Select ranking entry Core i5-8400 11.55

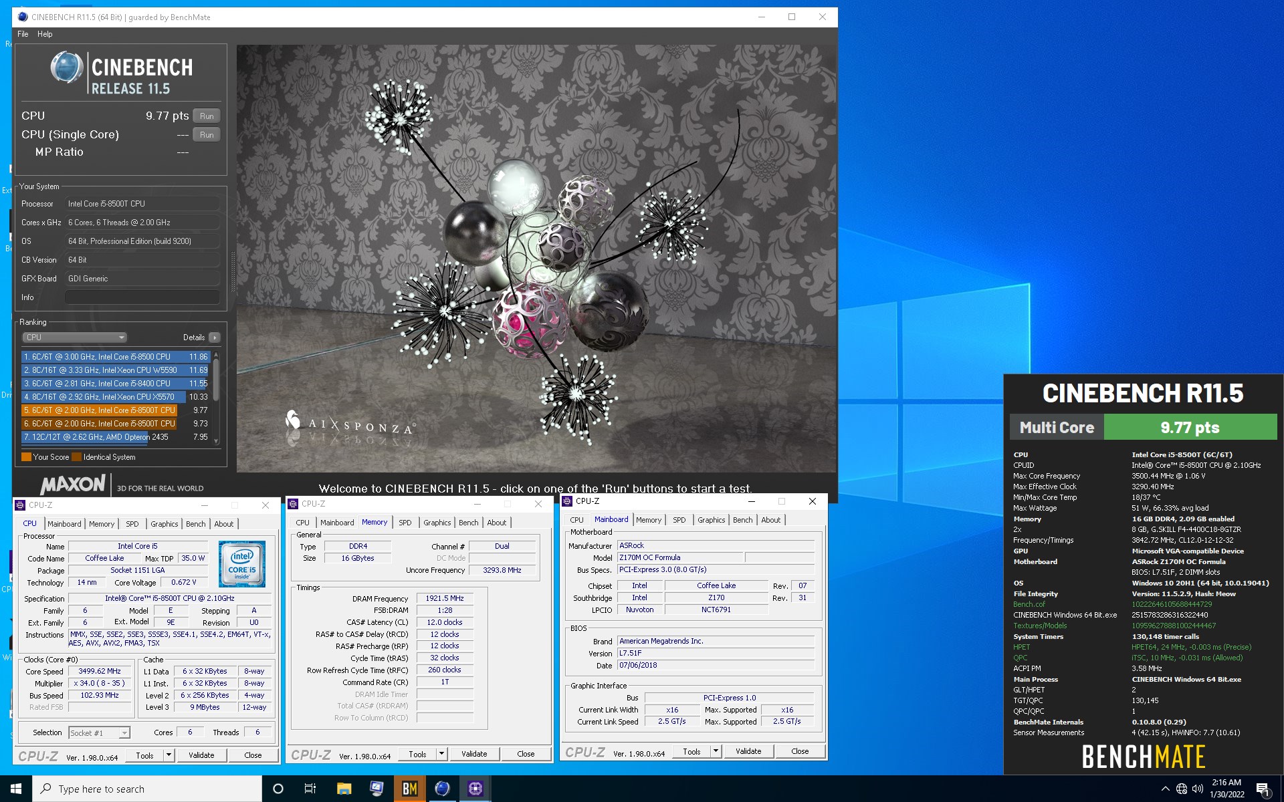(x=116, y=384)
